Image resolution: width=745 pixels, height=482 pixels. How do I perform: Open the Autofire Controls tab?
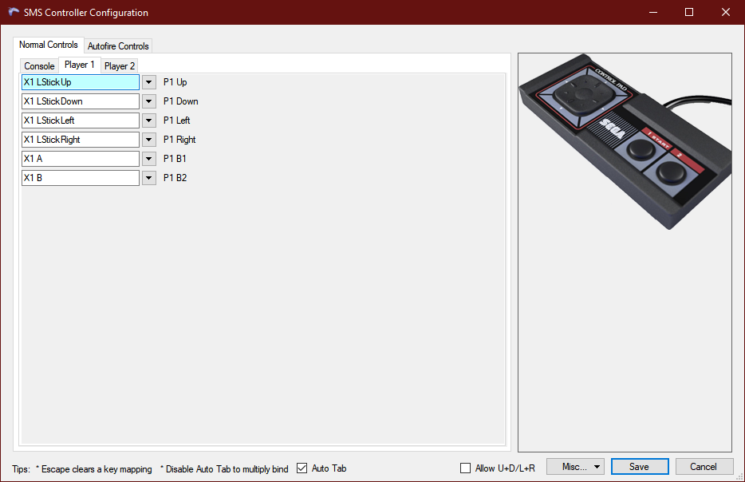click(x=118, y=46)
